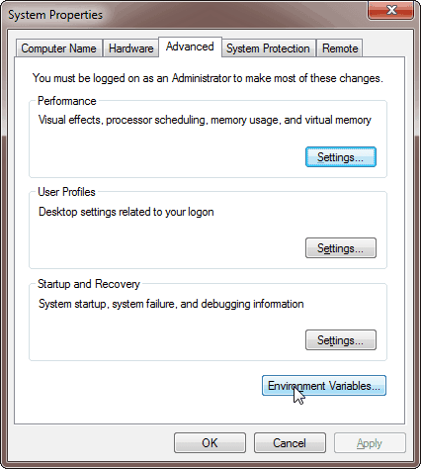Click the Startup and Recovery group label
Screen dimensions: 421x469
click(x=89, y=284)
